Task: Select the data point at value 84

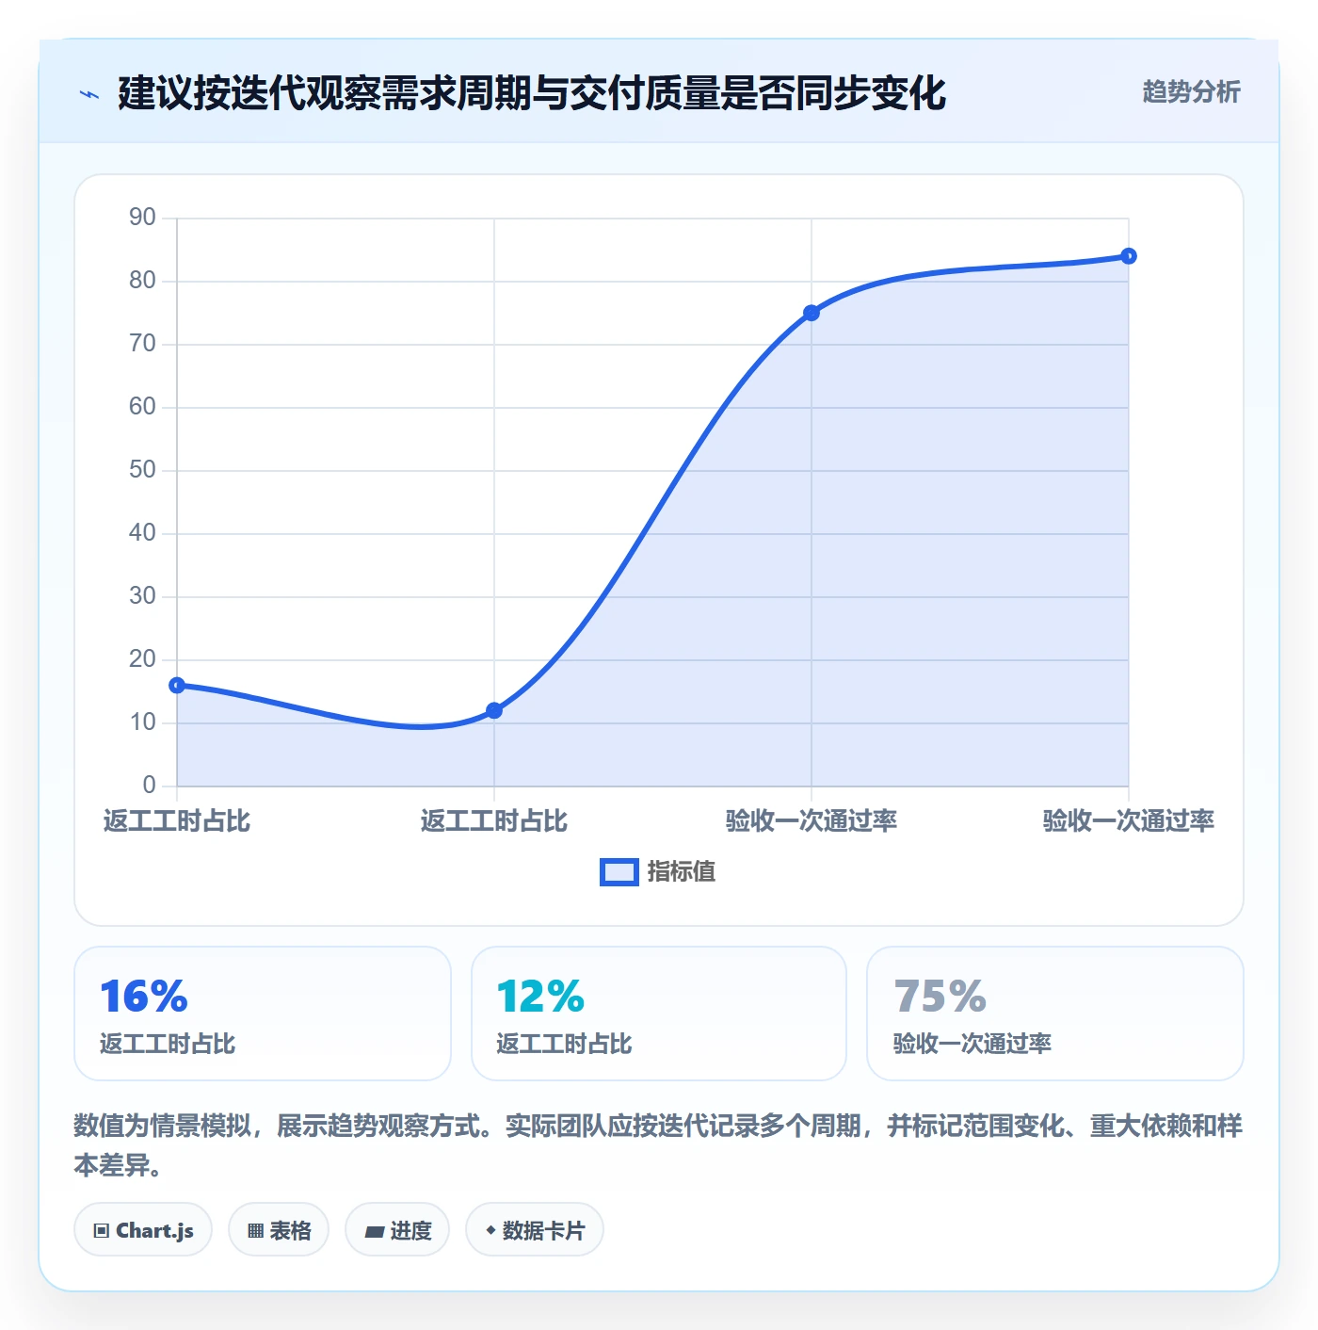Action: [1129, 256]
